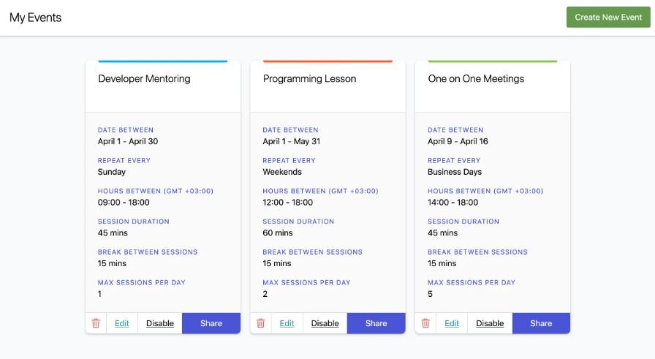The height and width of the screenshot is (359, 655).
Task: Share the Programming Lesson event
Action: [x=376, y=323]
